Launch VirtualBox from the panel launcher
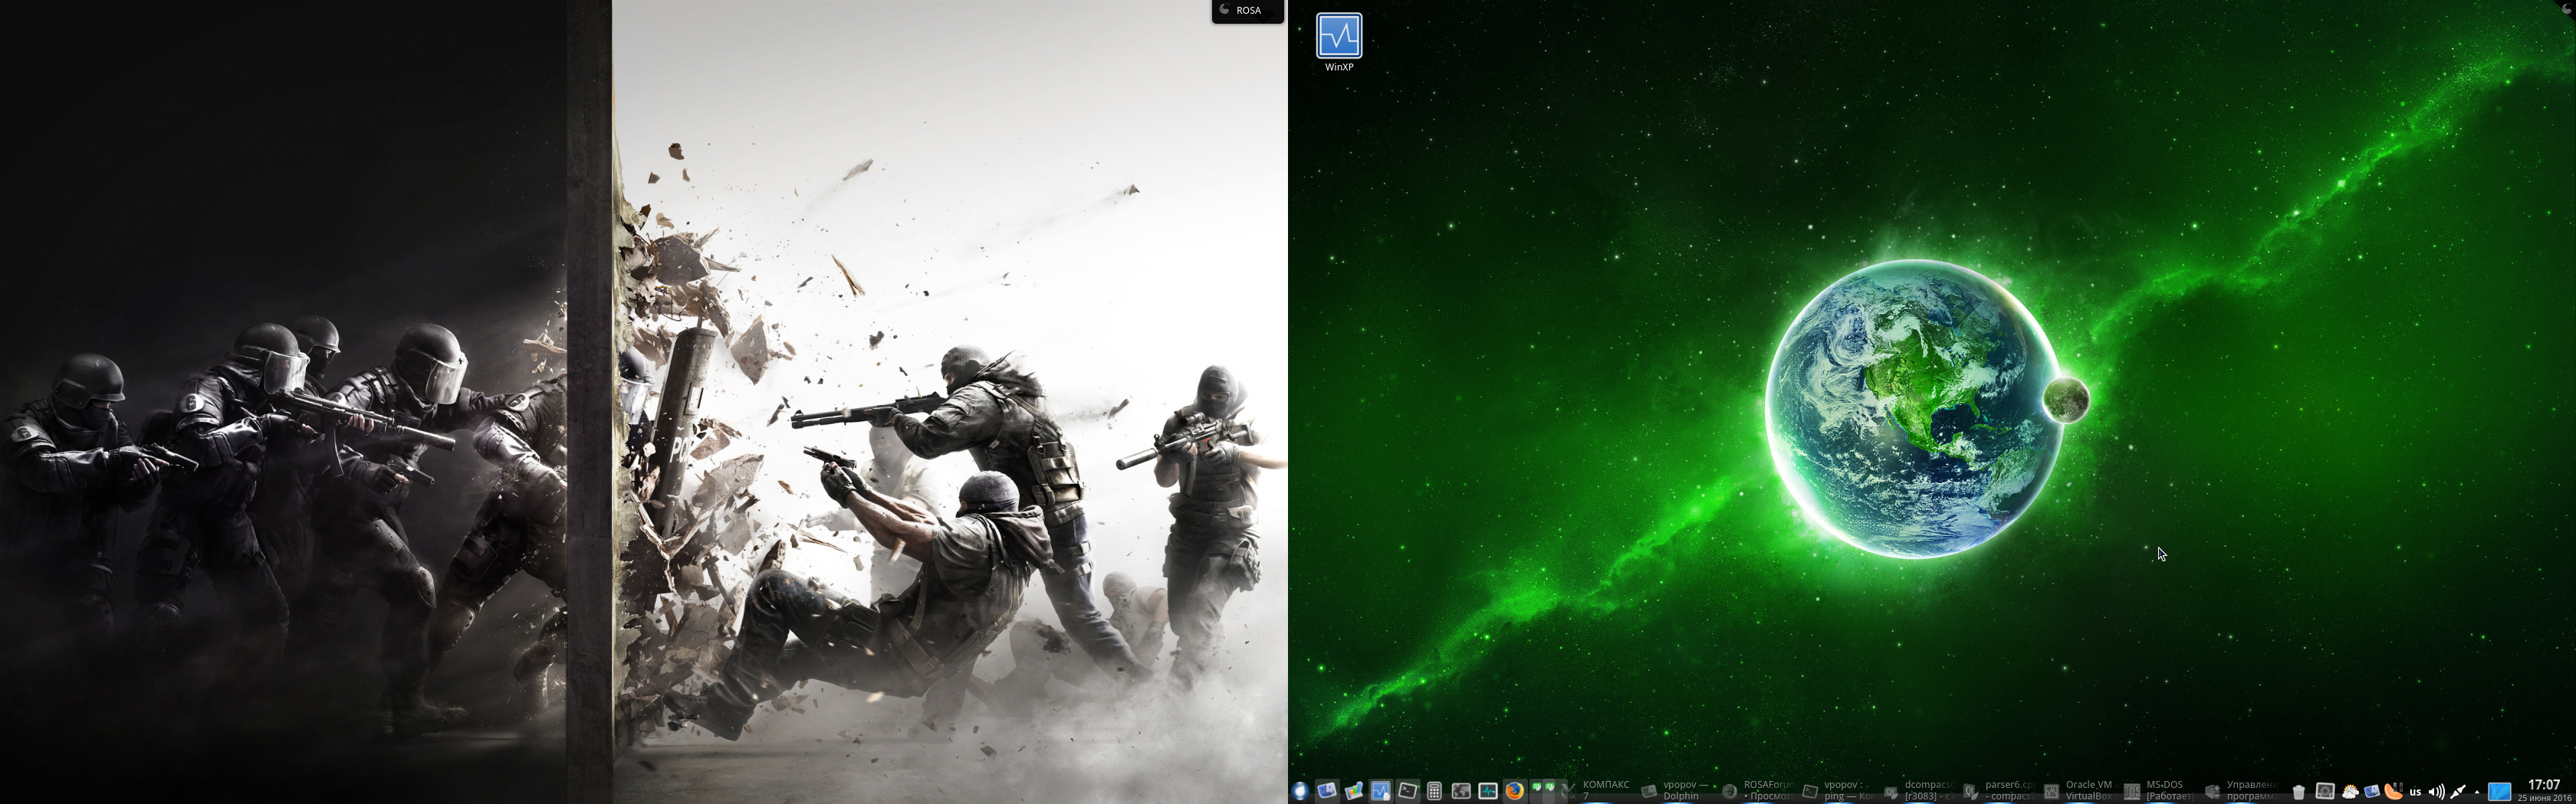Screen dimensions: 2576x804 1381,791
